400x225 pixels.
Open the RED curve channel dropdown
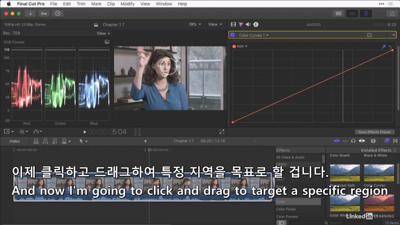pos(242,46)
